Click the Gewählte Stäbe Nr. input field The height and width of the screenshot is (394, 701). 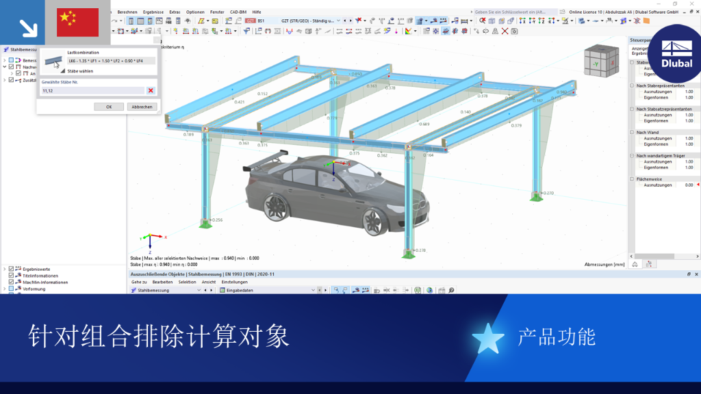(x=93, y=91)
